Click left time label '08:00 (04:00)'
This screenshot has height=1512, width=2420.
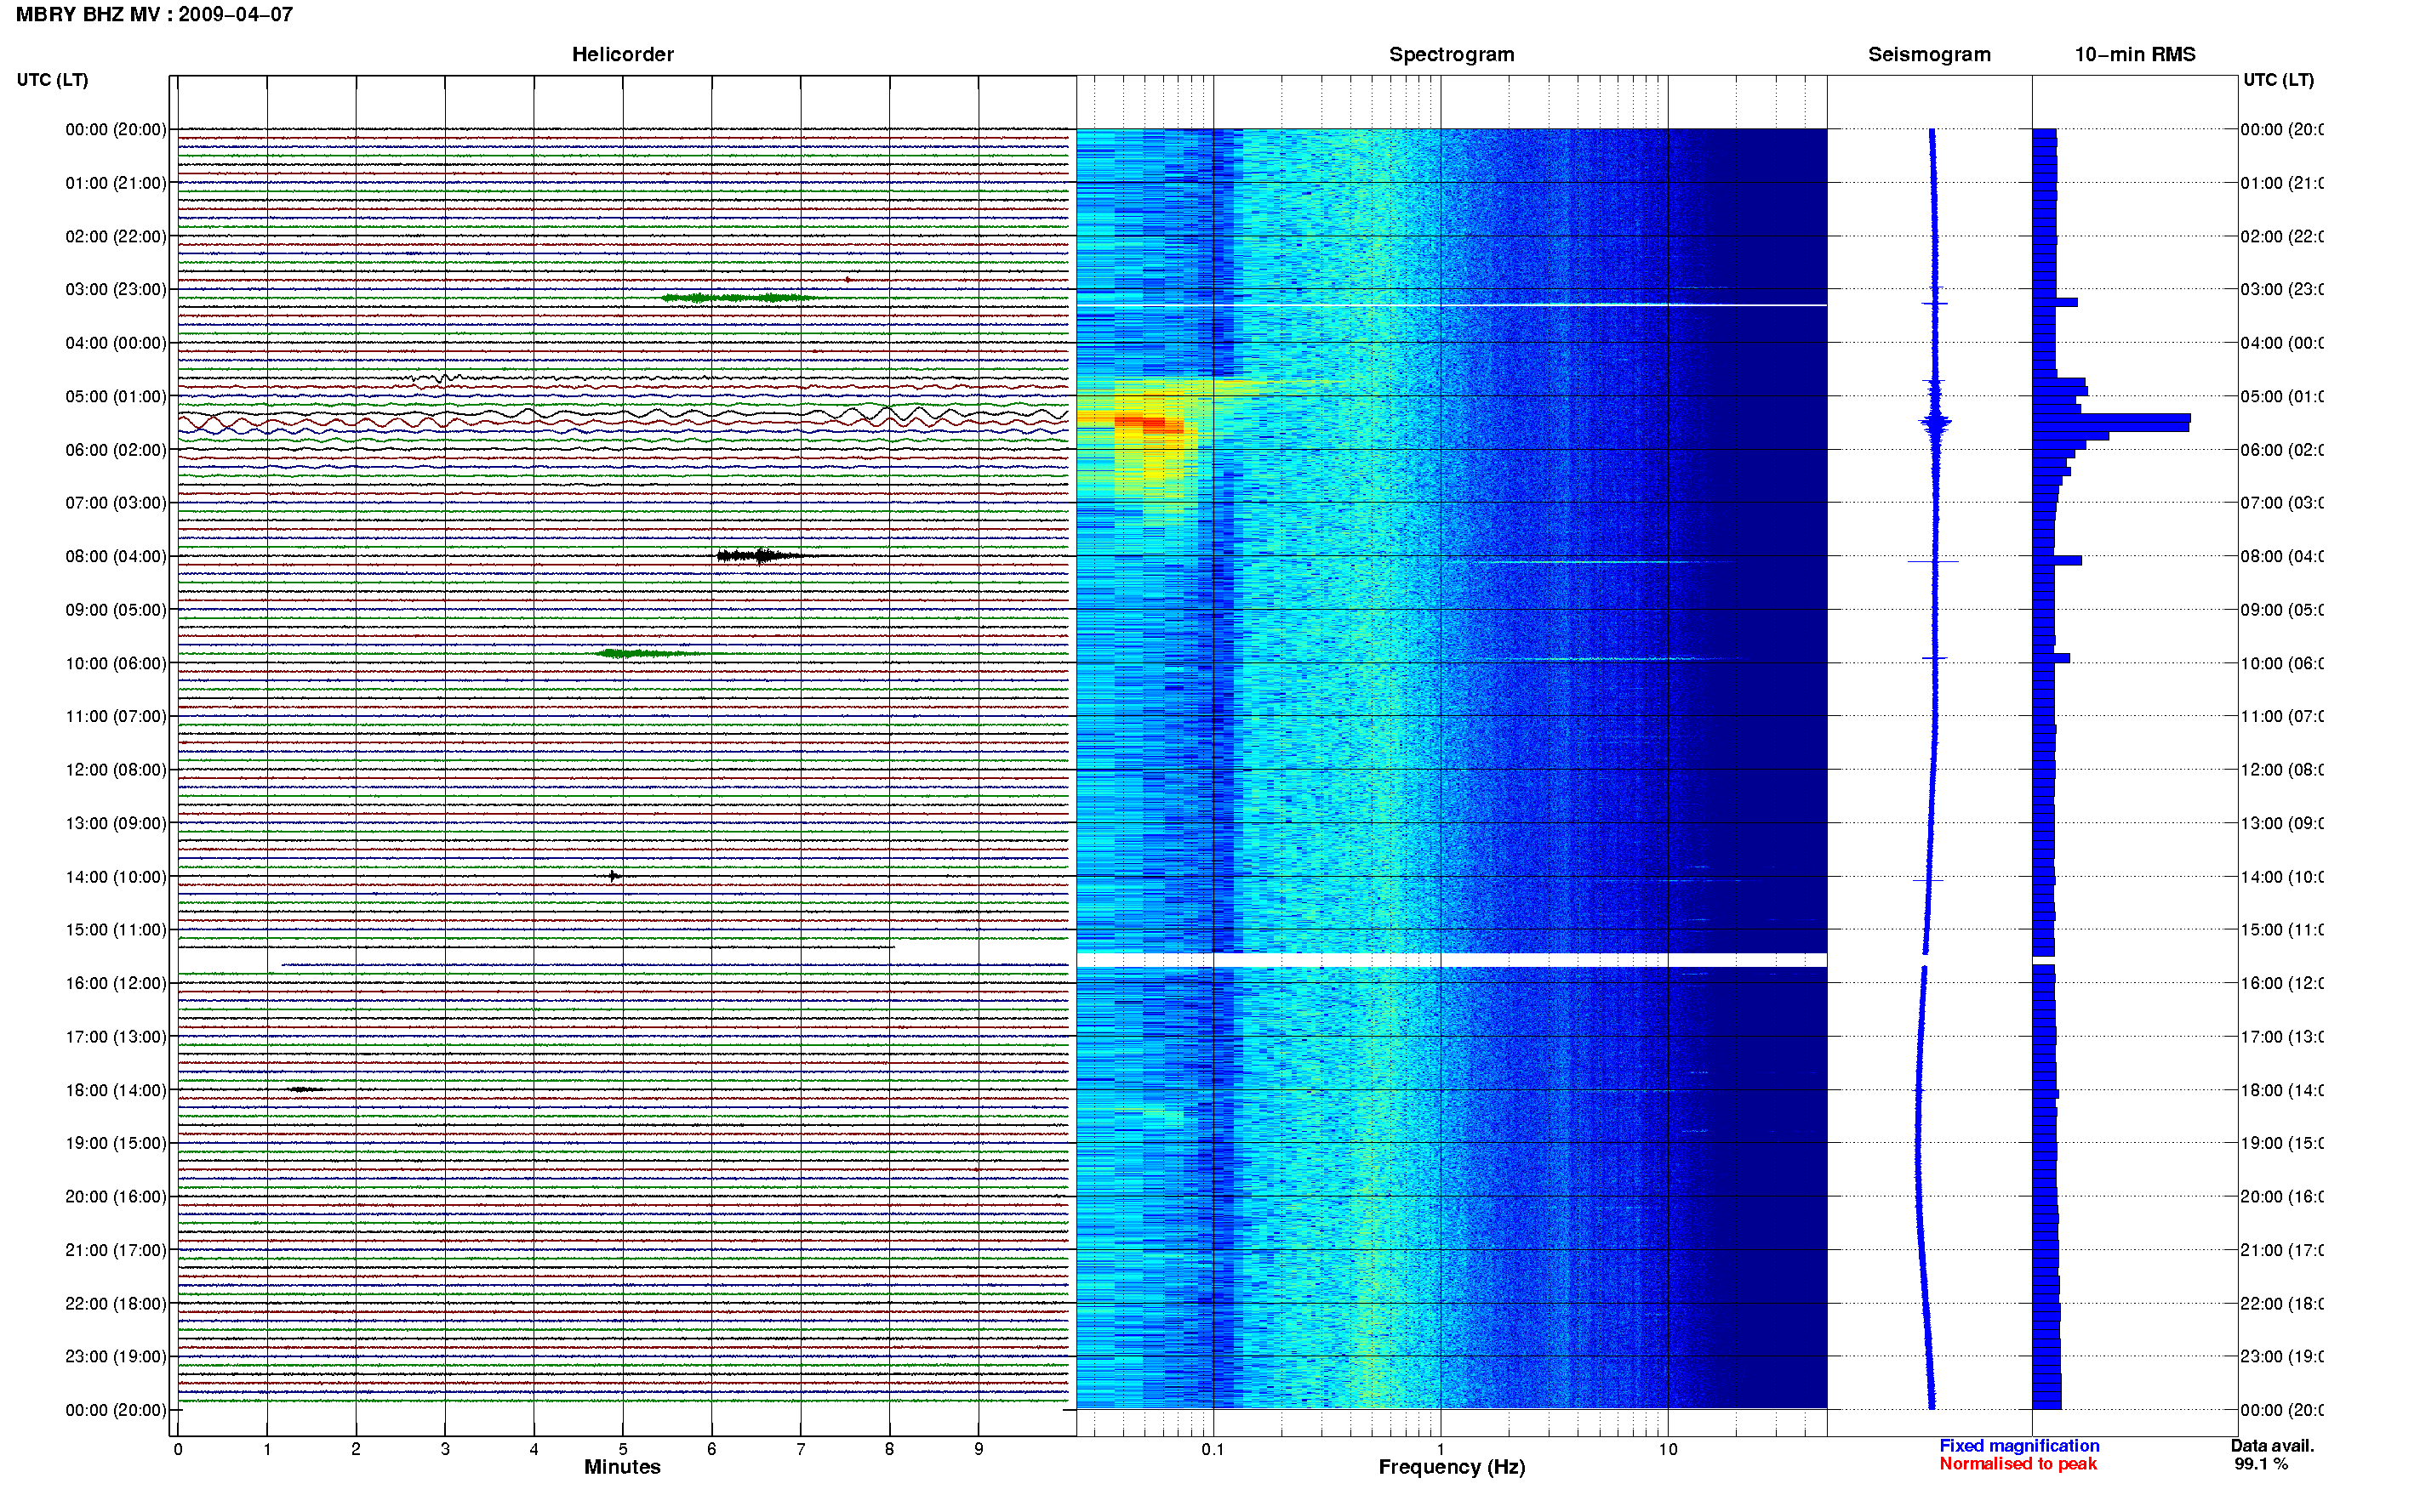pyautogui.click(x=116, y=556)
